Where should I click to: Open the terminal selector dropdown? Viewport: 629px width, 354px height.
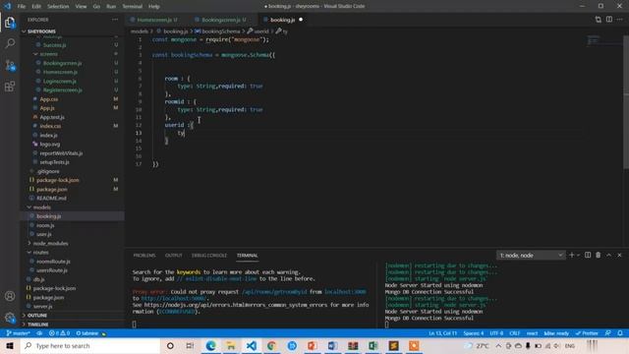[531, 256]
